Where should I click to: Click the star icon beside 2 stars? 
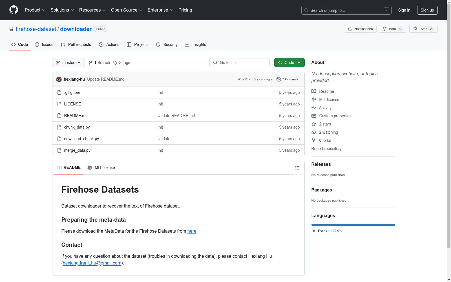tap(314, 124)
